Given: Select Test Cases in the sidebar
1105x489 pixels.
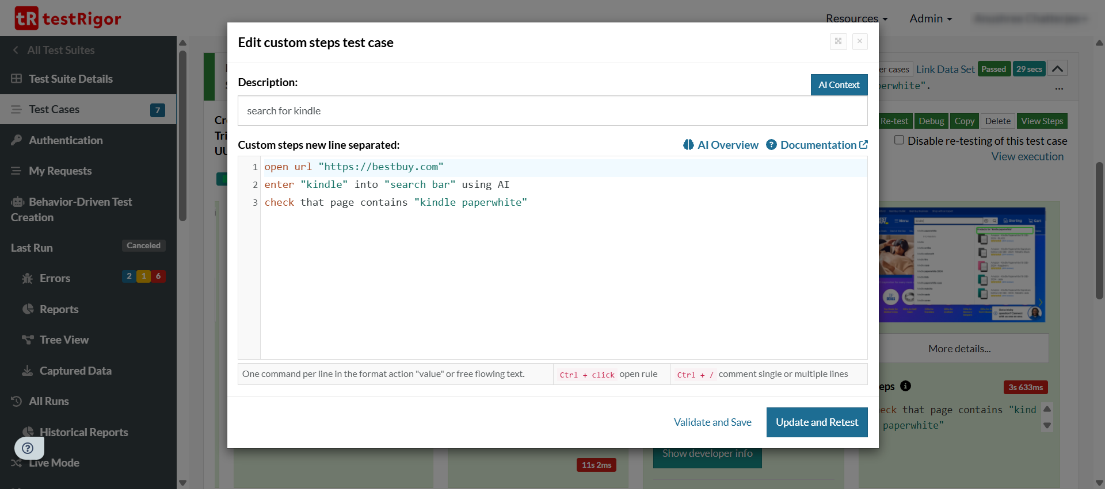Looking at the screenshot, I should pyautogui.click(x=54, y=109).
